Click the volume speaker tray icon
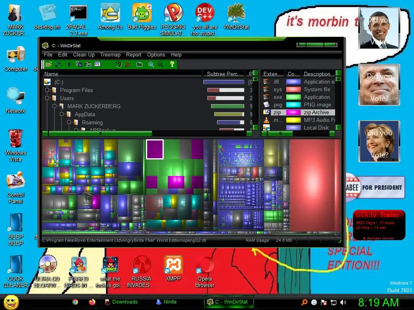 pos(343,302)
